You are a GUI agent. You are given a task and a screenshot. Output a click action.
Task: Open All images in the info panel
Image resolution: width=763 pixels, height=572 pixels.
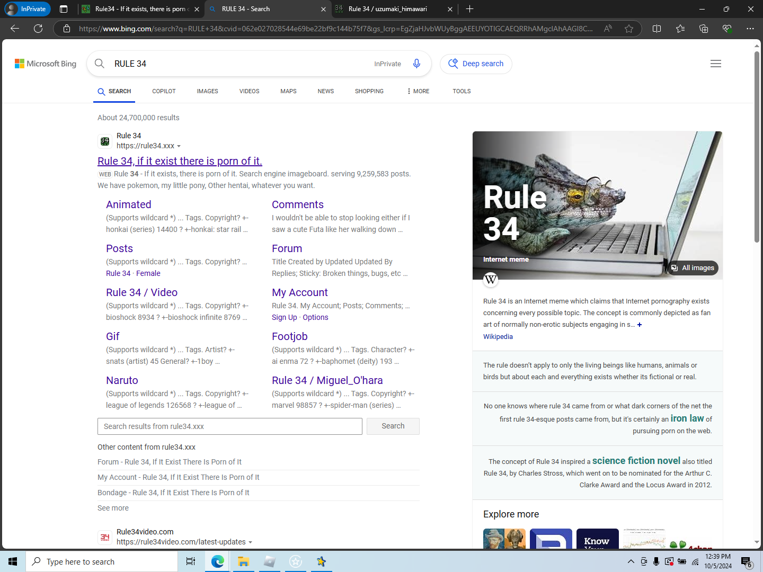(693, 268)
